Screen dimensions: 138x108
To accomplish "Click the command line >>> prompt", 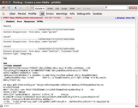I will [x=6, y=106].
